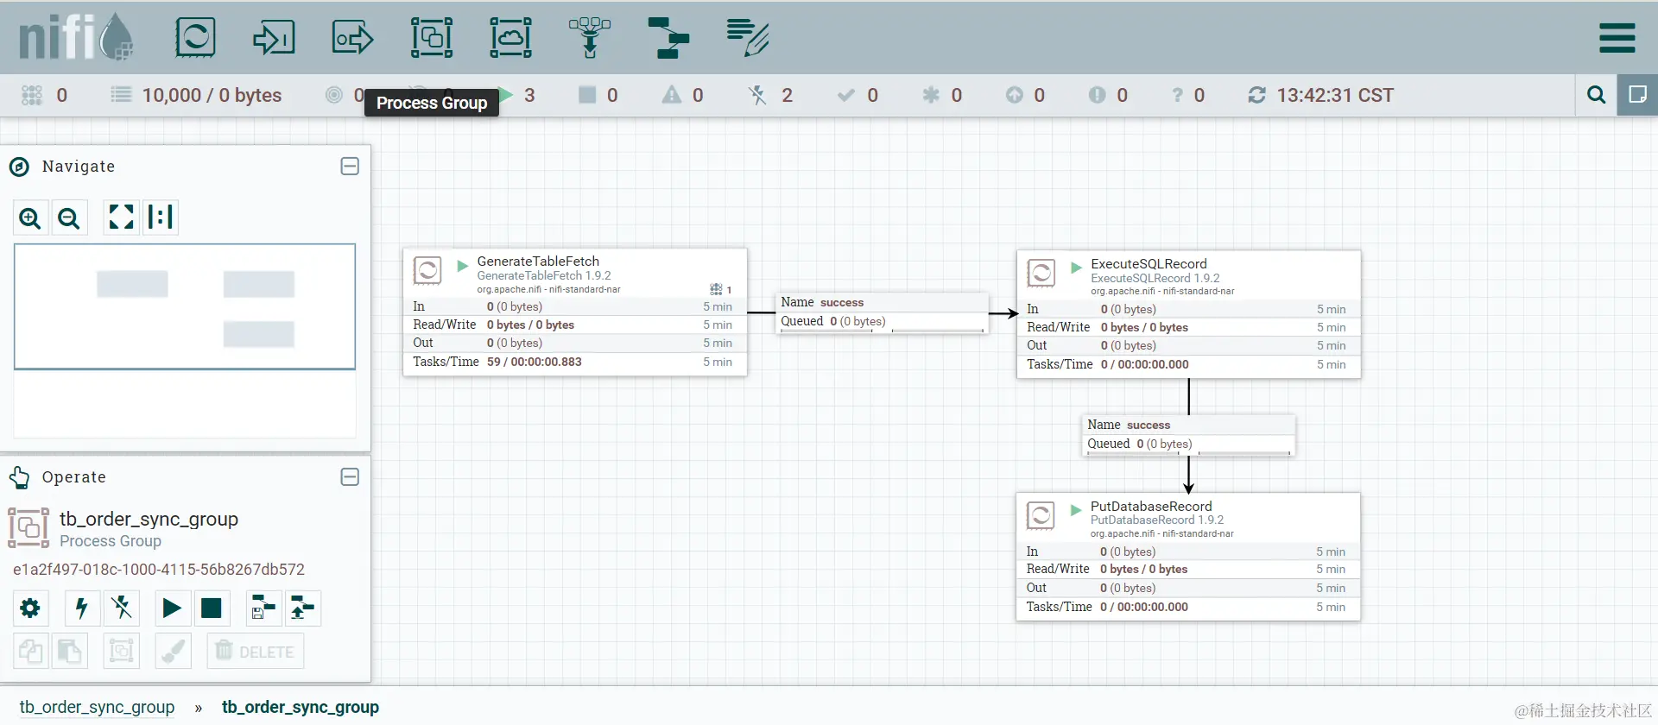
Task: Zoom out on the canvas
Action: 69,217
